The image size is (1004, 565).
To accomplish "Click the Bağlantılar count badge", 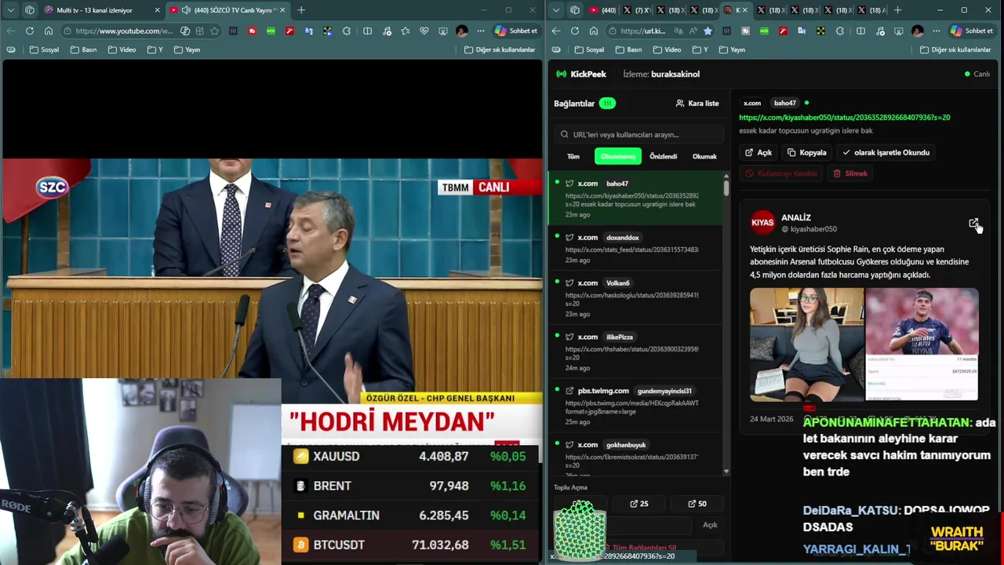I will (607, 103).
